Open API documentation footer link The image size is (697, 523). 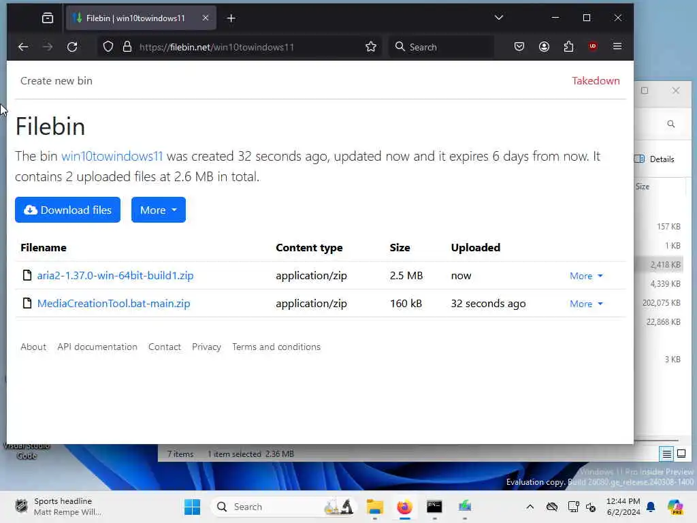(97, 347)
